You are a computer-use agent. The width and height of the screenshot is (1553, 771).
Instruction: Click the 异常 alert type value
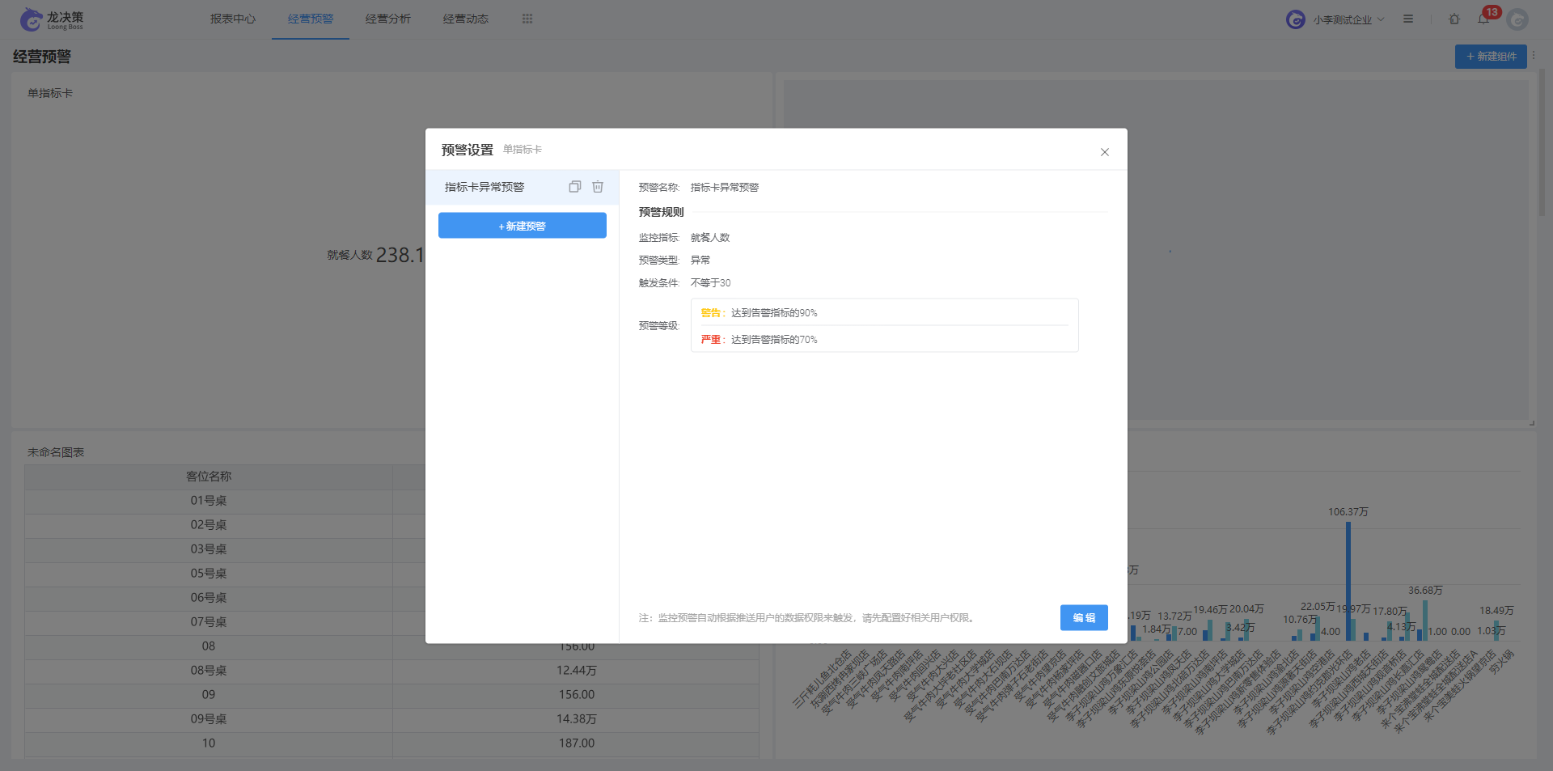[700, 261]
